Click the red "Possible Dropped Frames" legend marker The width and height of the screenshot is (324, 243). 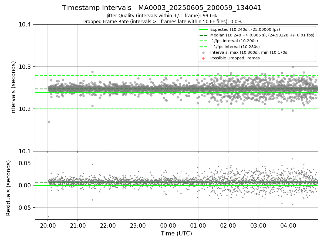204,58
